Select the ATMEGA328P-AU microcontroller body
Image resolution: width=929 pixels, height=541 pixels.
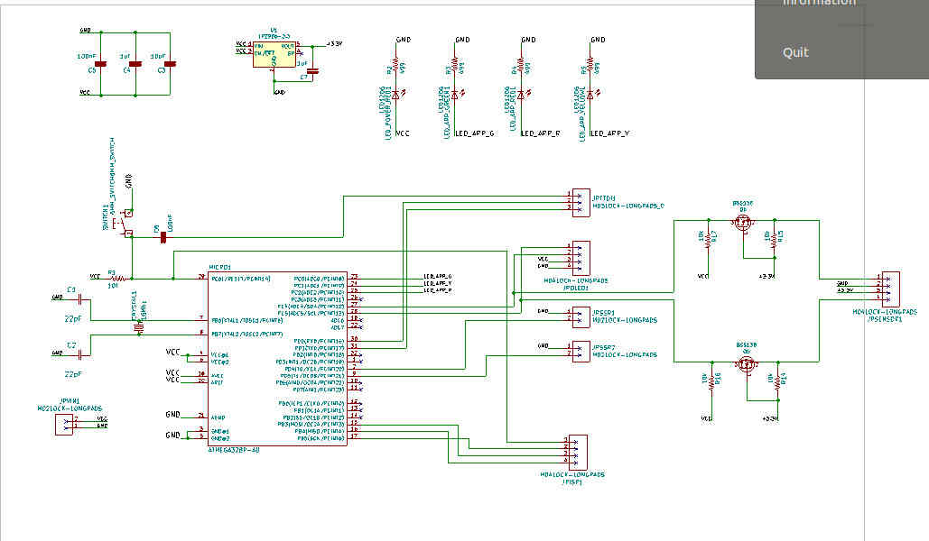[277, 359]
